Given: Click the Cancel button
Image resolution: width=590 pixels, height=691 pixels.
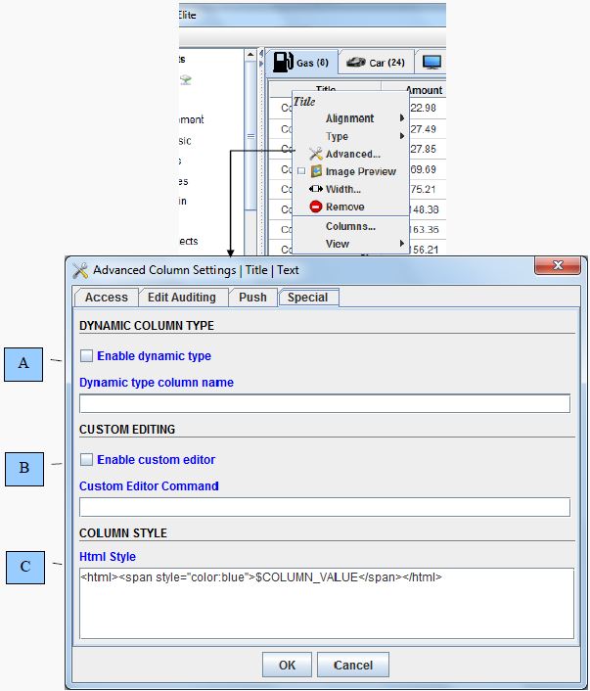Looking at the screenshot, I should coord(352,665).
